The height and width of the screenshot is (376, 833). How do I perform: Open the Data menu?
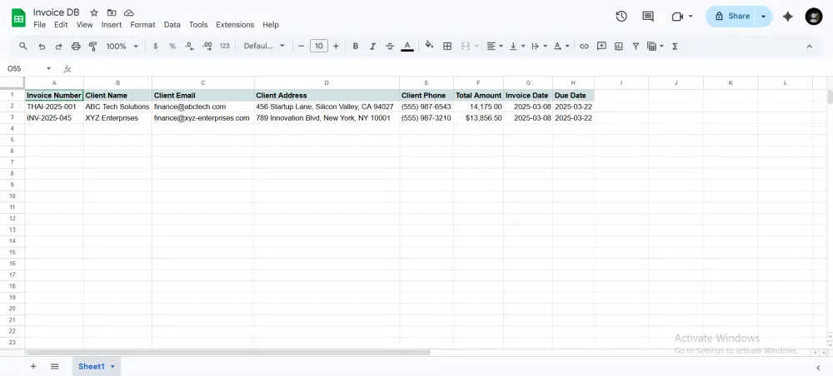[172, 25]
